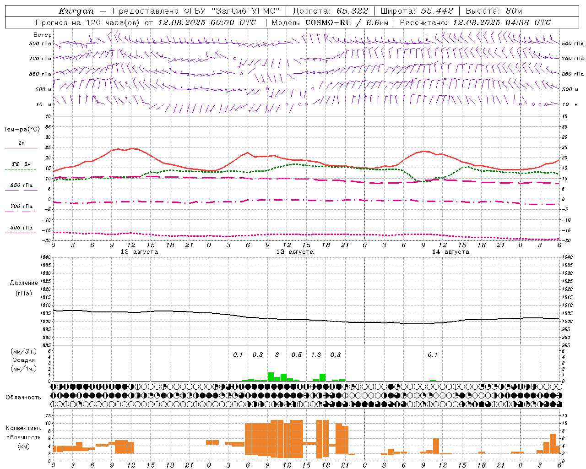Click the 'Ветер' wind panel label
Image resolution: width=586 pixels, height=469 pixels.
43,35
